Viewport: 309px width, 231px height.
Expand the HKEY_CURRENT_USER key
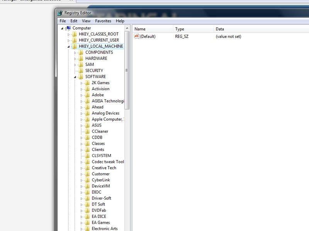(x=68, y=41)
